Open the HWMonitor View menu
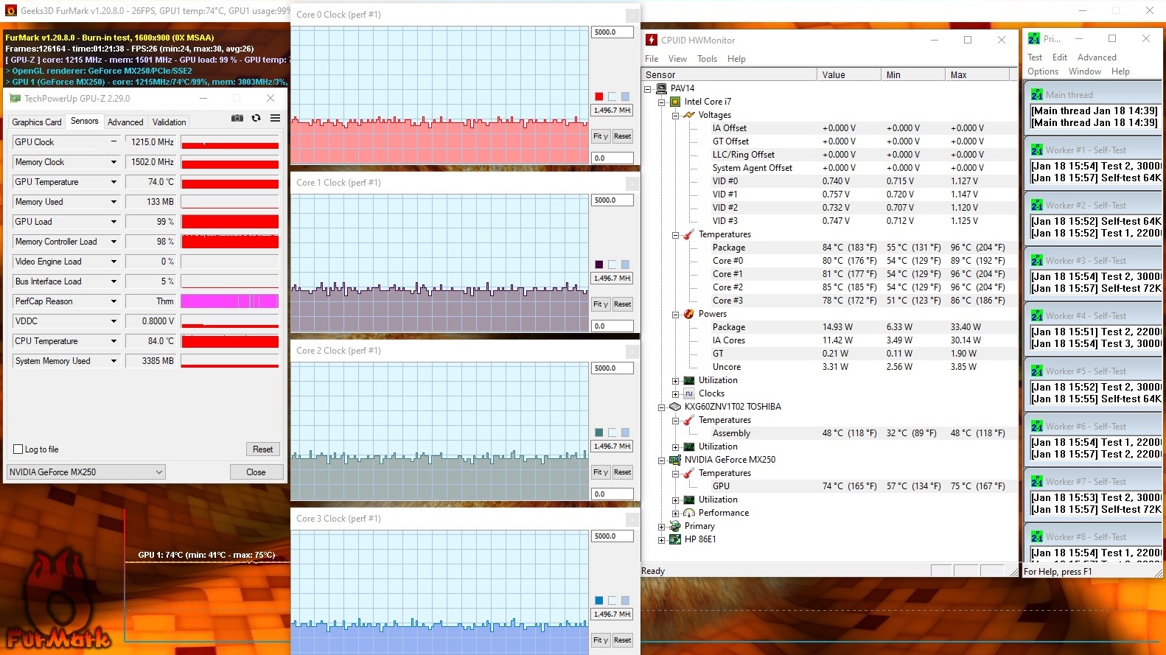Viewport: 1166px width, 655px height. coord(677,59)
